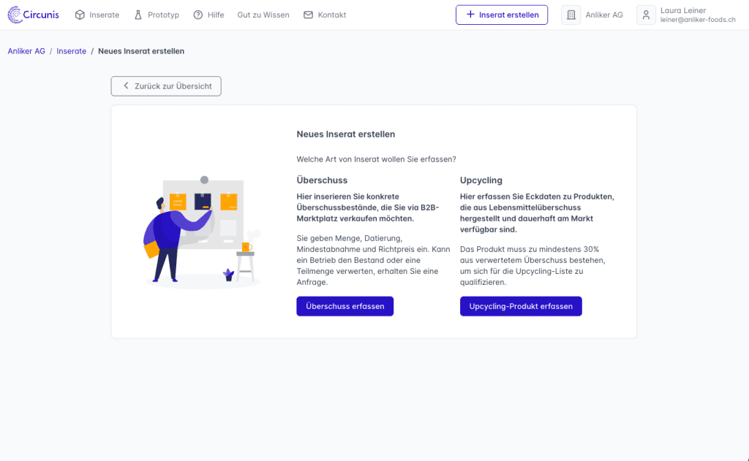Image resolution: width=749 pixels, height=461 pixels.
Task: Click the Anliker AG building icon
Action: [571, 15]
